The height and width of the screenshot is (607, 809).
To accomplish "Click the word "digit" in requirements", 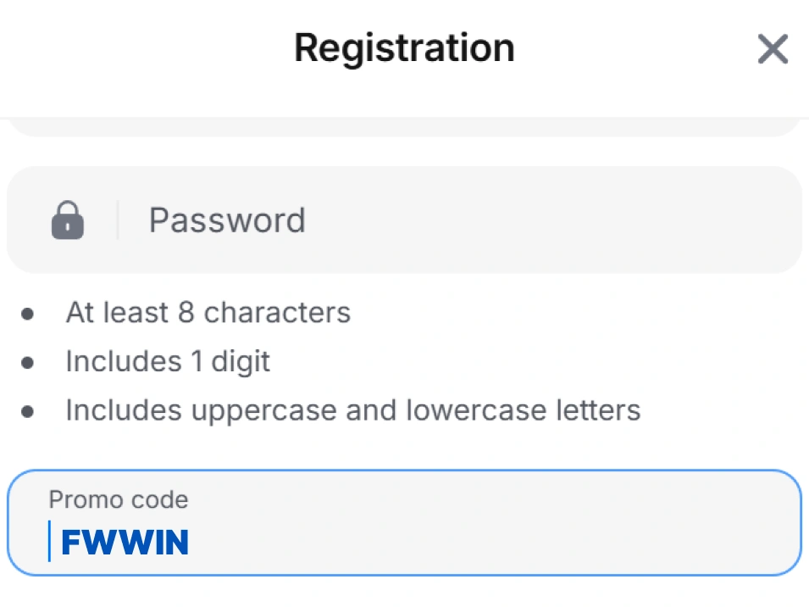I will pyautogui.click(x=241, y=362).
